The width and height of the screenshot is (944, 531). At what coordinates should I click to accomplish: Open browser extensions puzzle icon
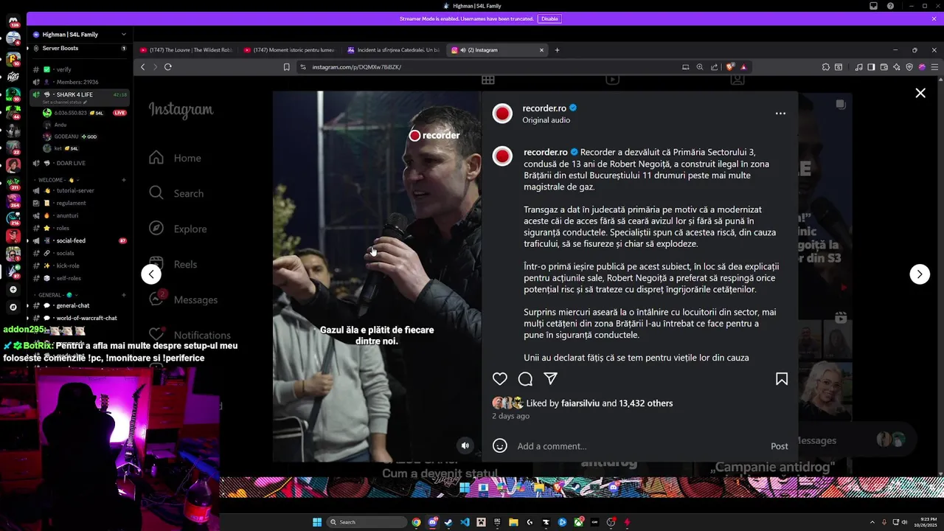click(826, 67)
